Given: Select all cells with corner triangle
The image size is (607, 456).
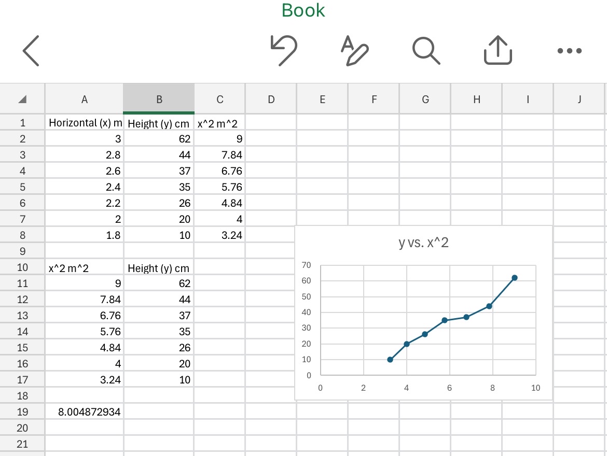Looking at the screenshot, I should (22, 99).
